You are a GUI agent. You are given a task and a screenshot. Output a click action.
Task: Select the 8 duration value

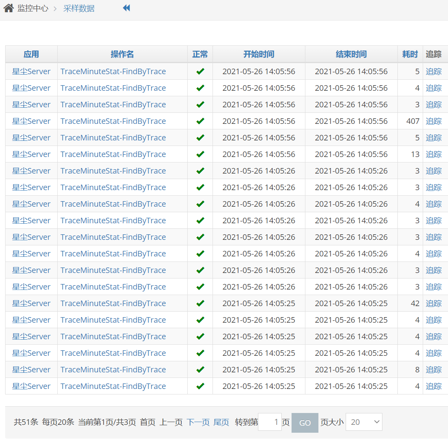417,369
